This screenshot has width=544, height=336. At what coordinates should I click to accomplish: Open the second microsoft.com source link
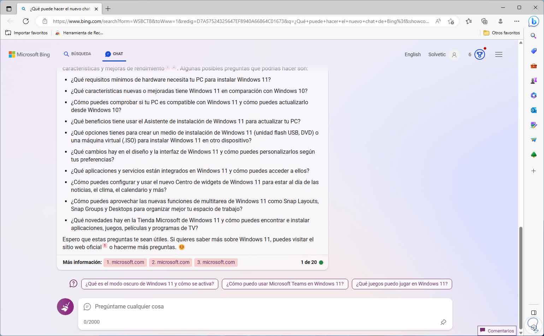[x=171, y=262]
